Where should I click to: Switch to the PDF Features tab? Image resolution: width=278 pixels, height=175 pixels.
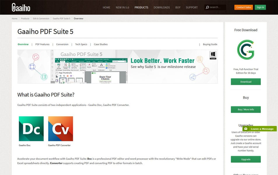pyautogui.click(x=42, y=44)
